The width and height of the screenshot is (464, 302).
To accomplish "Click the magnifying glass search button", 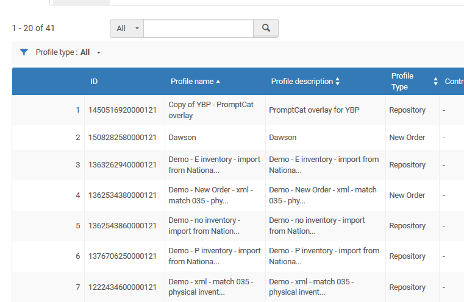I will [266, 28].
